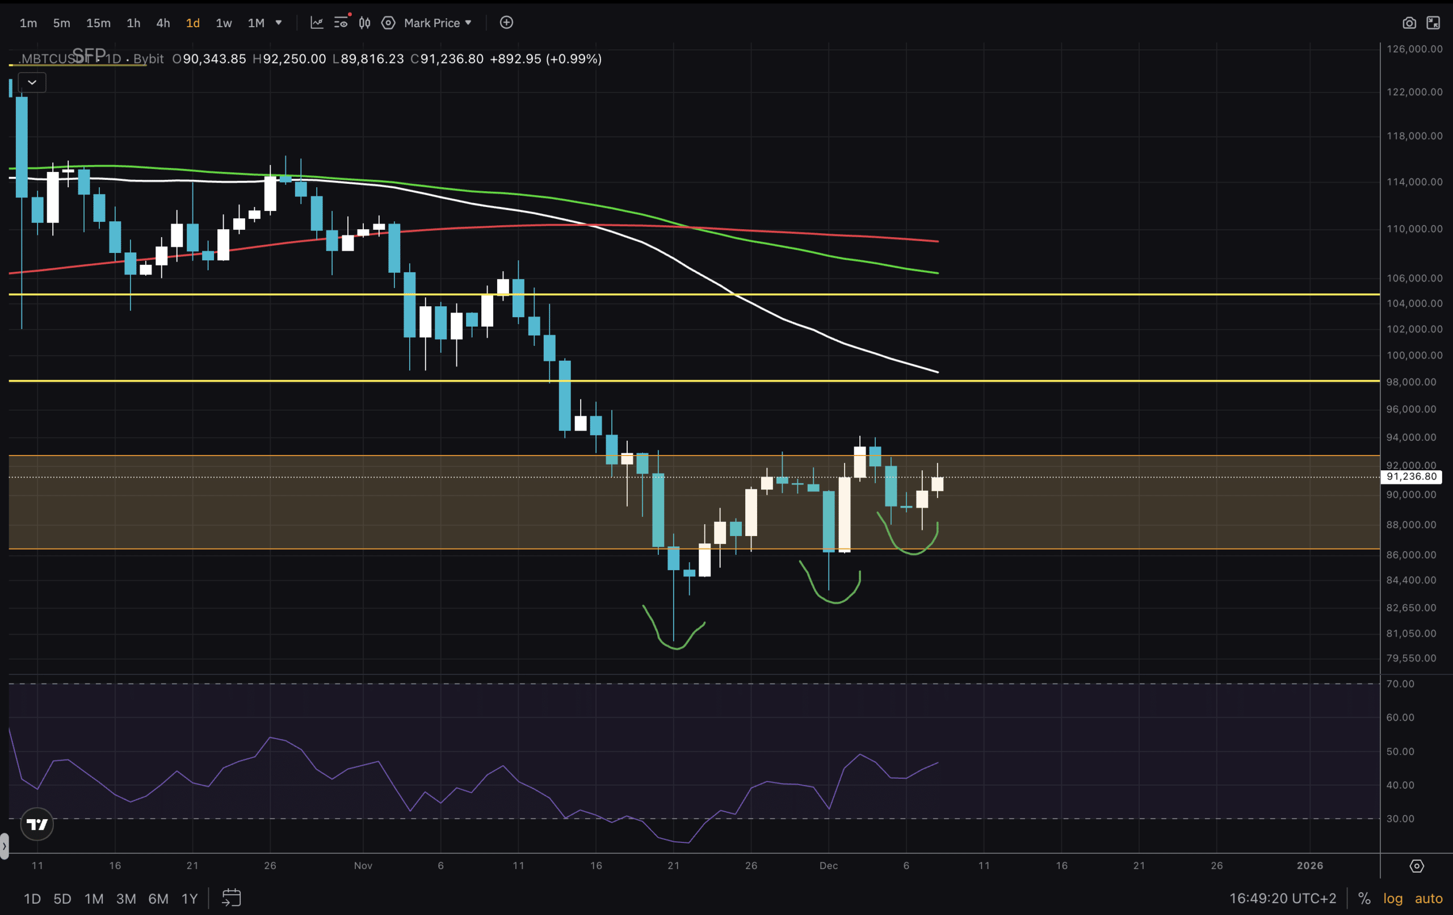The image size is (1453, 915).
Task: Click the 1Y range button
Action: click(190, 898)
